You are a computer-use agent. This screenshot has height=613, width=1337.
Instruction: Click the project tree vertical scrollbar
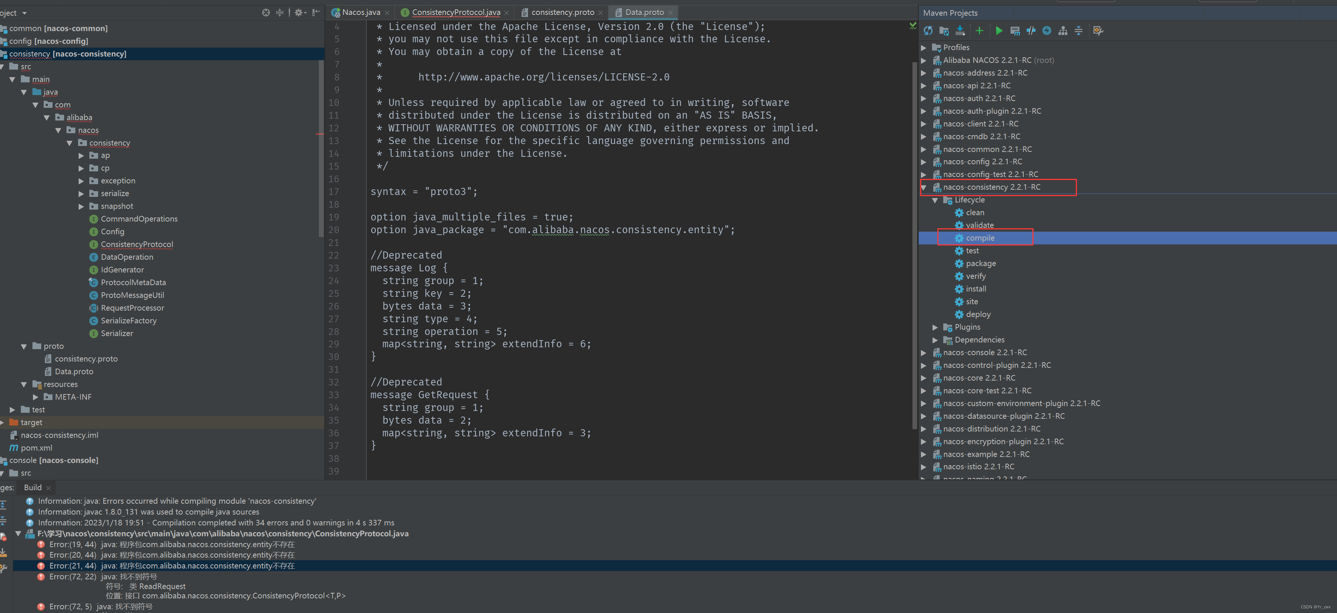[x=321, y=149]
